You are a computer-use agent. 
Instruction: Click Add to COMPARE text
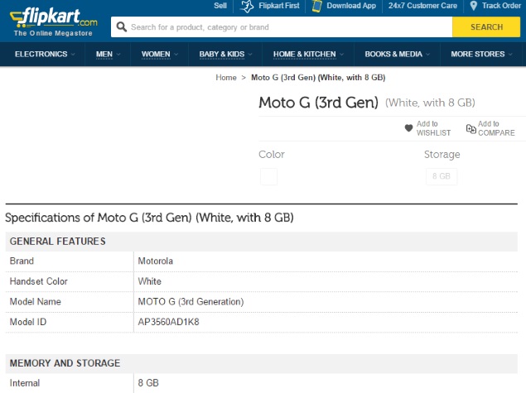tap(496, 128)
